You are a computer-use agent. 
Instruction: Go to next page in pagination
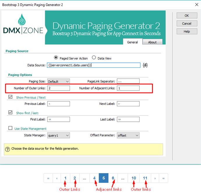point(155,178)
